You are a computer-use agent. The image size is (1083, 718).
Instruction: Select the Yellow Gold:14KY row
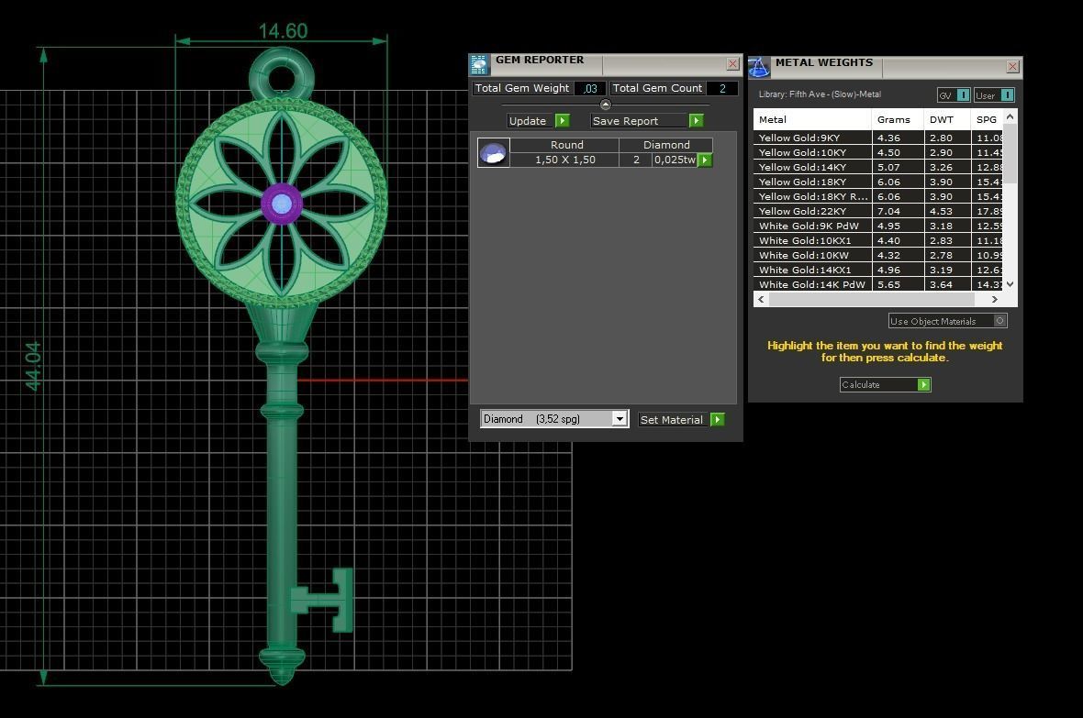point(877,167)
